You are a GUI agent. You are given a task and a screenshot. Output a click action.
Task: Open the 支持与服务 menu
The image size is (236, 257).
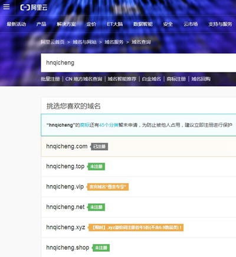pos(220,24)
